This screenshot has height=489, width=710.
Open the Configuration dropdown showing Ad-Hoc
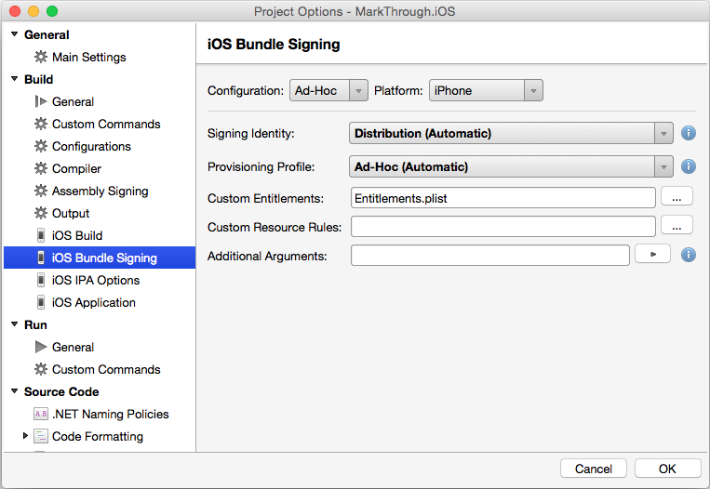tap(328, 90)
